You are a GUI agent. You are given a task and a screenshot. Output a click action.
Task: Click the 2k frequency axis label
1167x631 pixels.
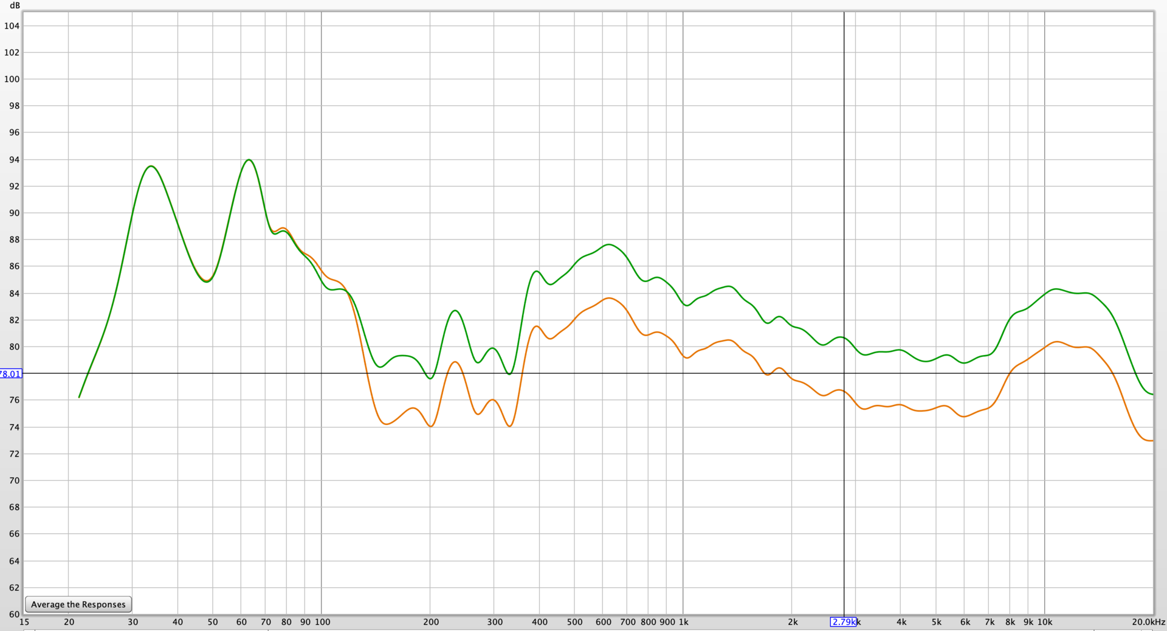pos(793,622)
